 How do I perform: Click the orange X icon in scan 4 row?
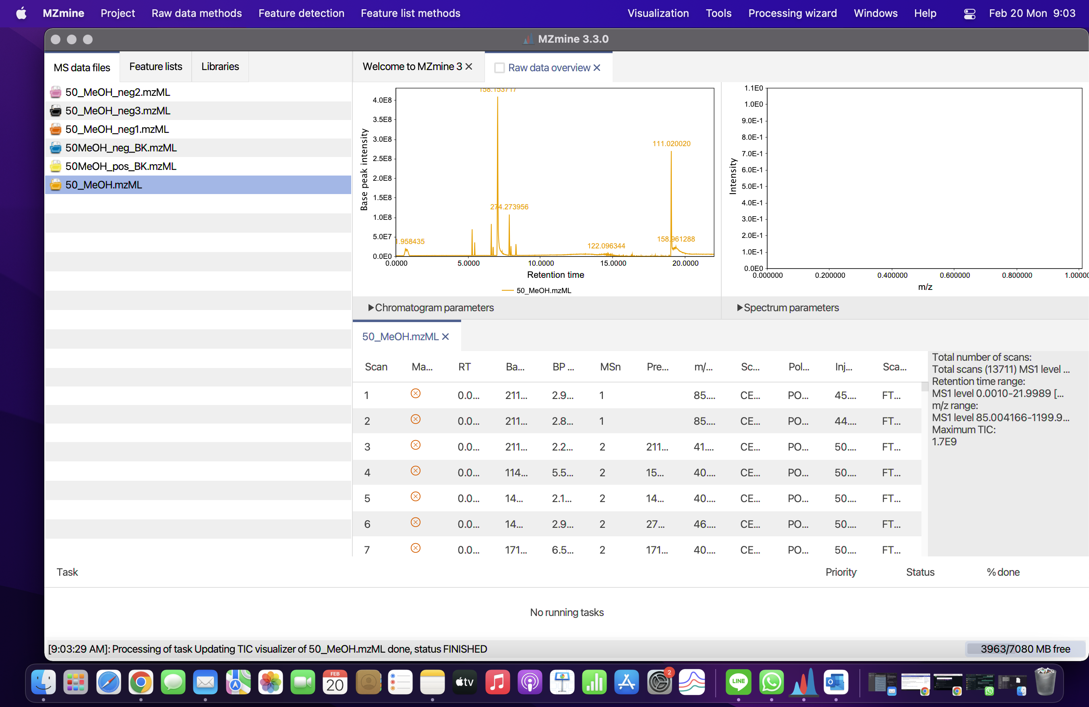416,471
